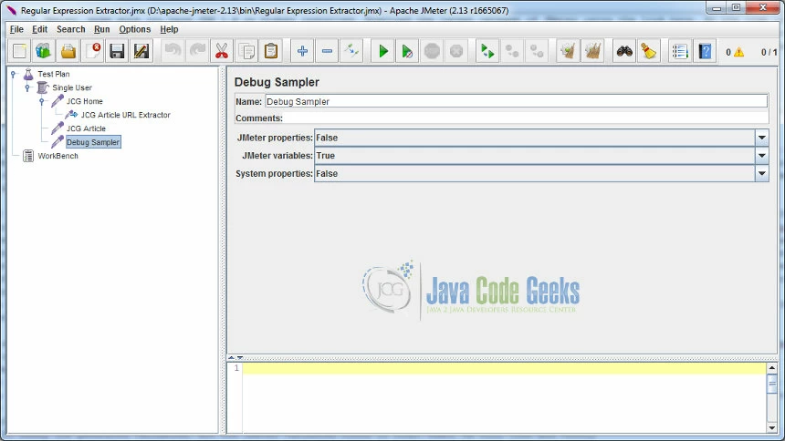The height and width of the screenshot is (441, 785).
Task: Click the grey Stop icon
Action: (x=432, y=51)
